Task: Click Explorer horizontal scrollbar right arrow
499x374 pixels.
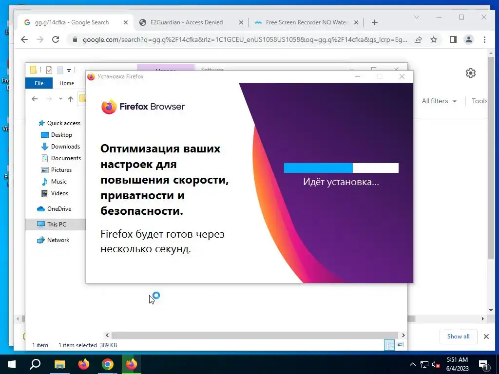Action: click(403, 335)
